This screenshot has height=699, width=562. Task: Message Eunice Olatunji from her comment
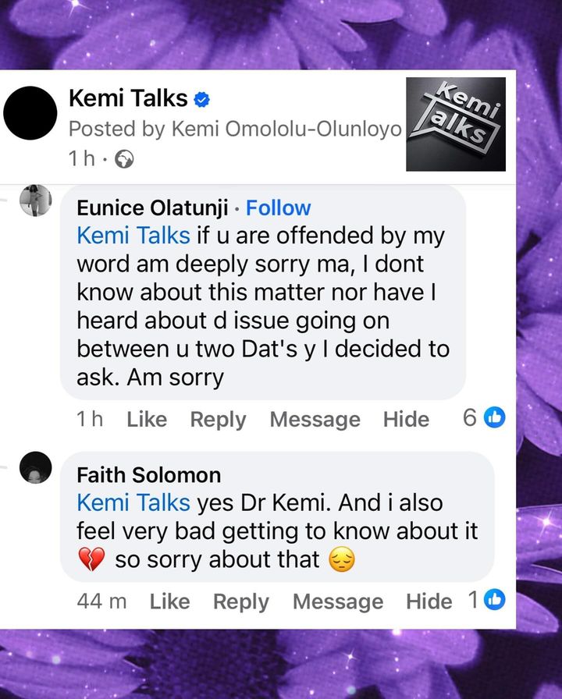(315, 419)
